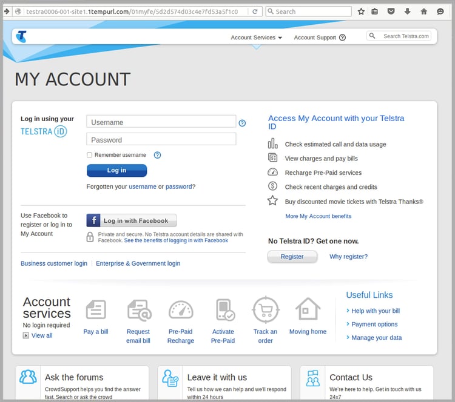Click the Username input field
455x402 pixels.
[x=161, y=121]
